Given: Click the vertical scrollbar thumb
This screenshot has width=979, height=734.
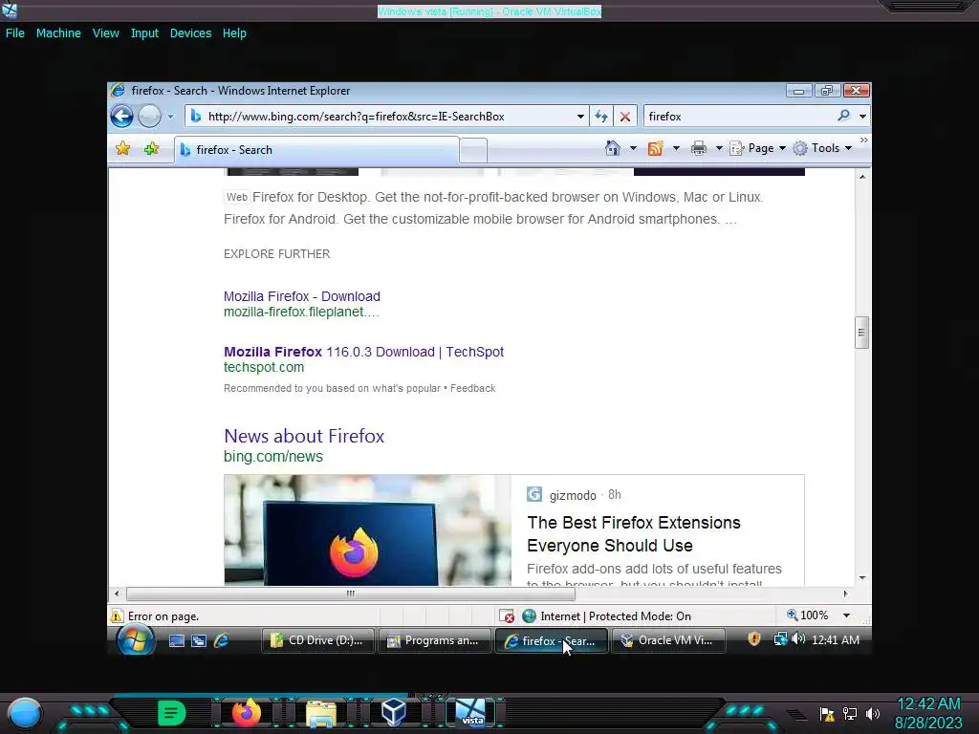Looking at the screenshot, I should [861, 333].
